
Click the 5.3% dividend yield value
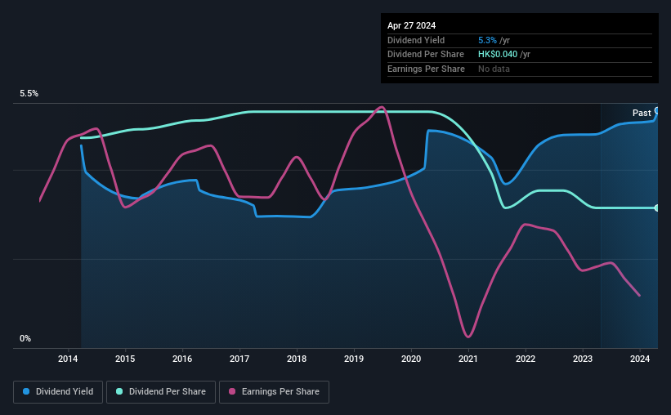pos(487,40)
